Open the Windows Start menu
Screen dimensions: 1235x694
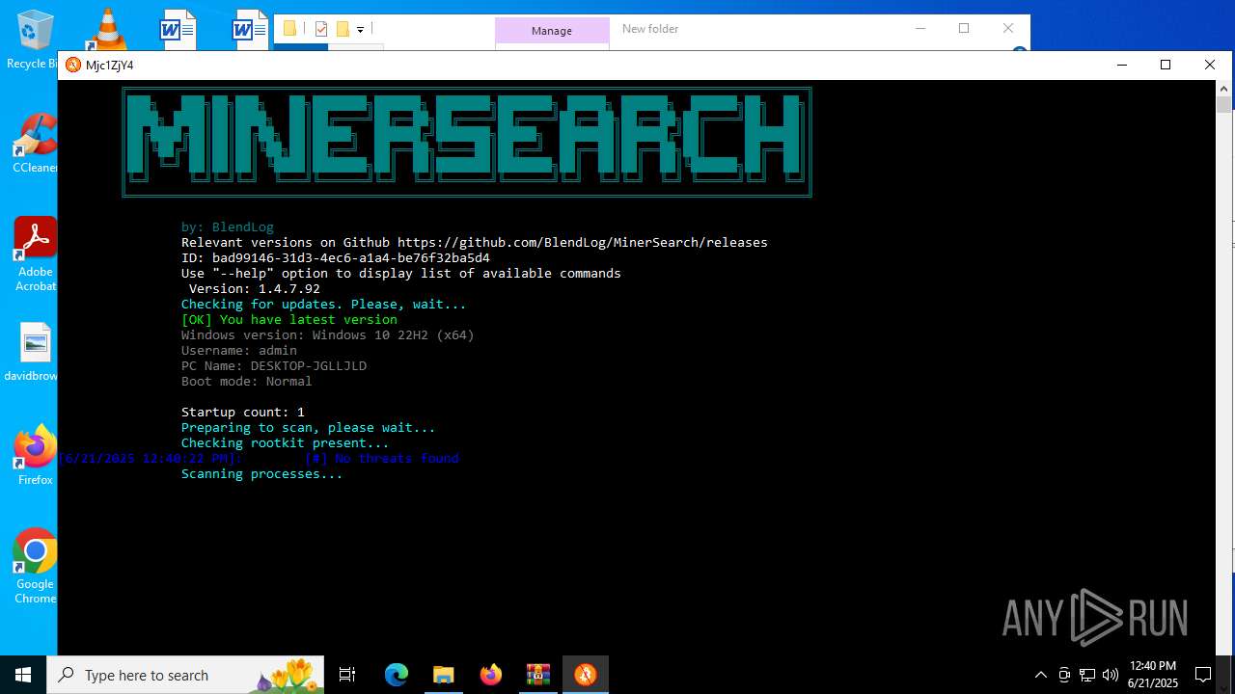[23, 675]
